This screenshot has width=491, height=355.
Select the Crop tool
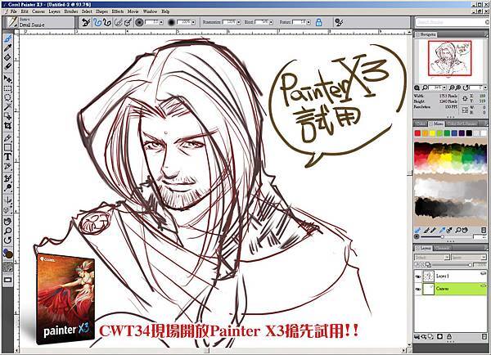[8, 126]
